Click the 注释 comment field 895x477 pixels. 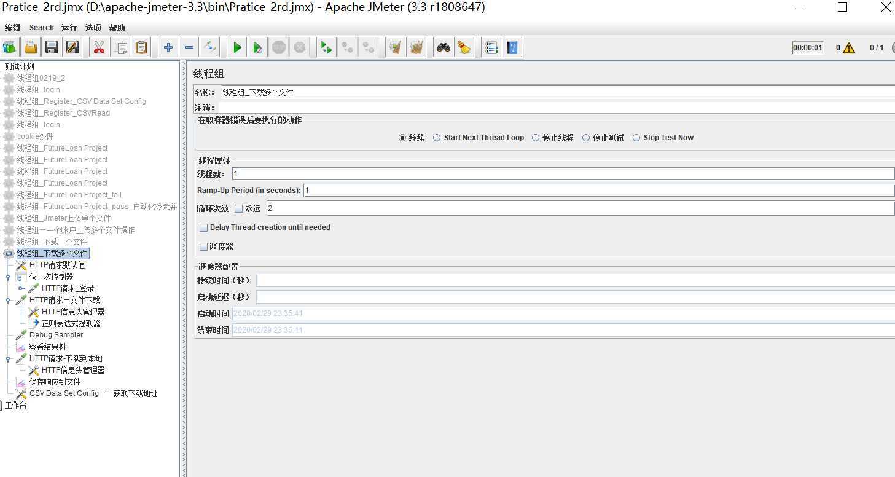click(557, 108)
